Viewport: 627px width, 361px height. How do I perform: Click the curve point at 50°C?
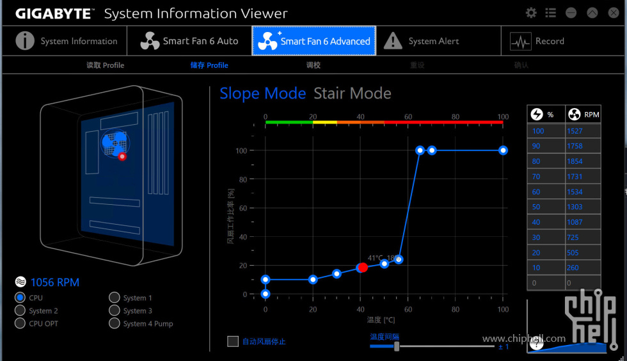coord(385,264)
